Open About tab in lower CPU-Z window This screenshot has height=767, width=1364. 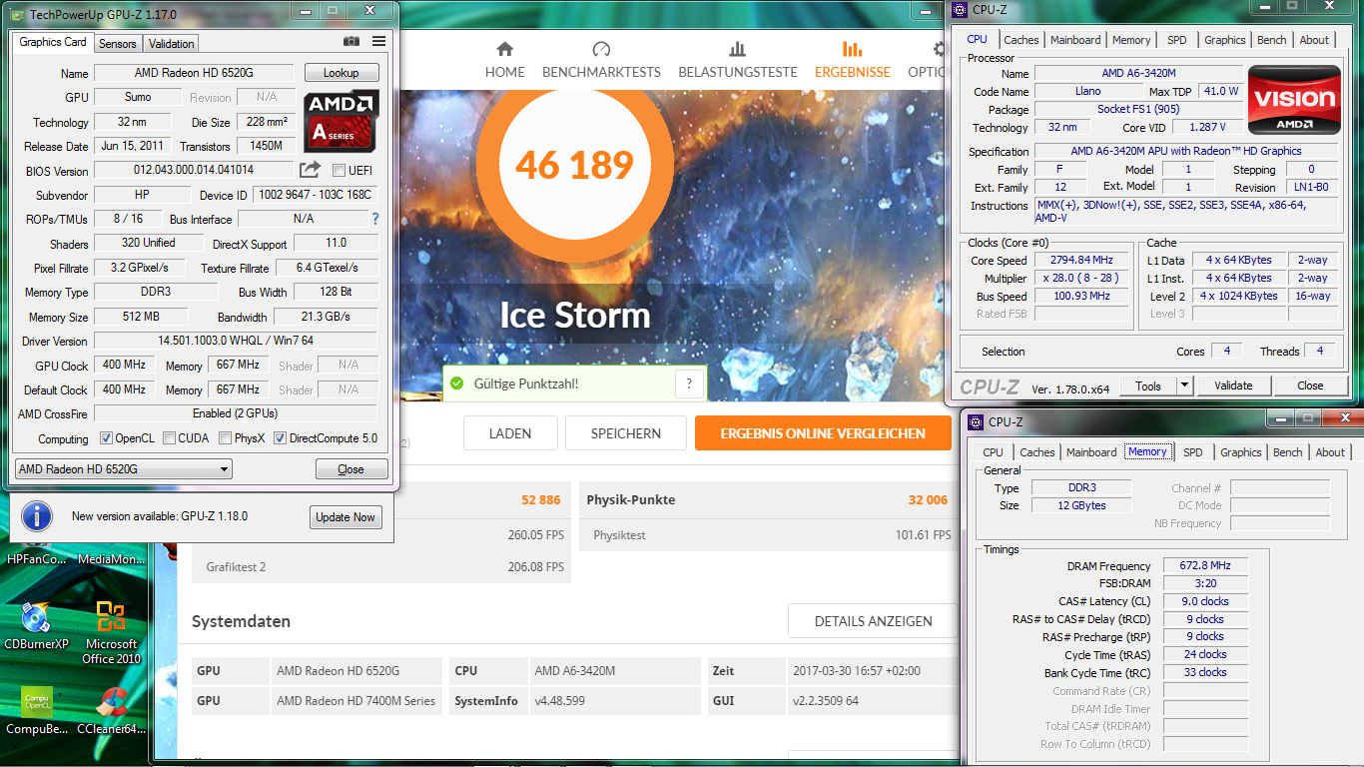click(x=1330, y=452)
